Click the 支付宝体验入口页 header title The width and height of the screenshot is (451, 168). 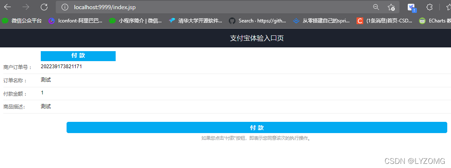(x=257, y=38)
